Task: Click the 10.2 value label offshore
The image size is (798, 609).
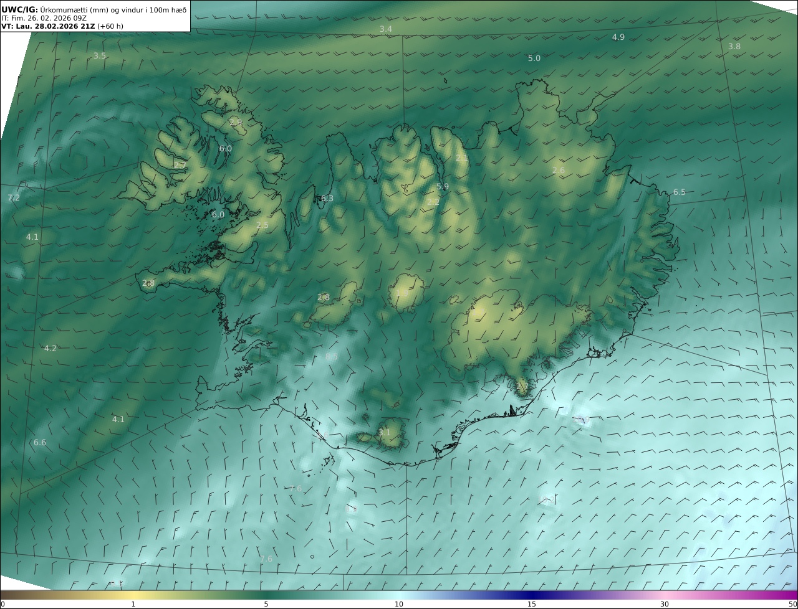Action: click(547, 499)
